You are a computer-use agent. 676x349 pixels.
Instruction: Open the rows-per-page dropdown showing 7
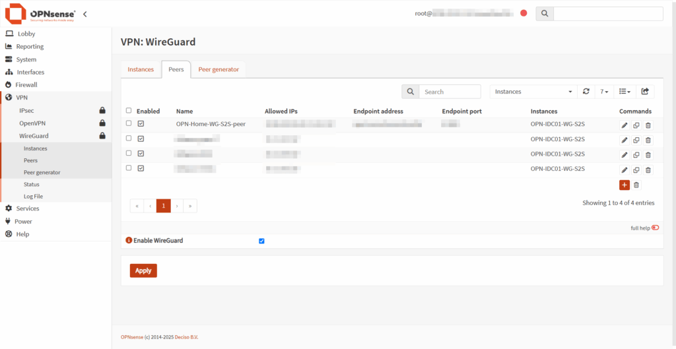(603, 92)
